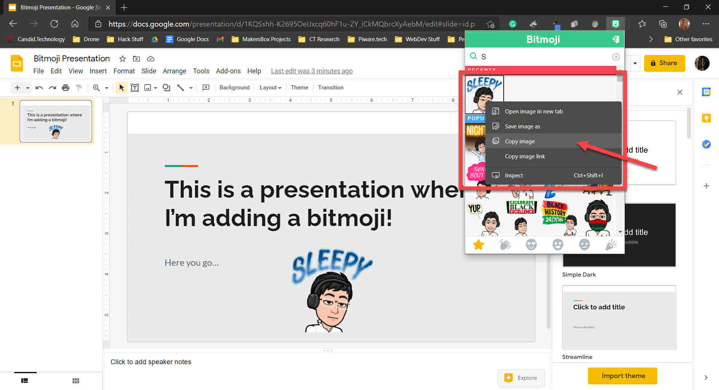719x390 pixels.
Task: Click the Google Slides home logo
Action: point(17,63)
